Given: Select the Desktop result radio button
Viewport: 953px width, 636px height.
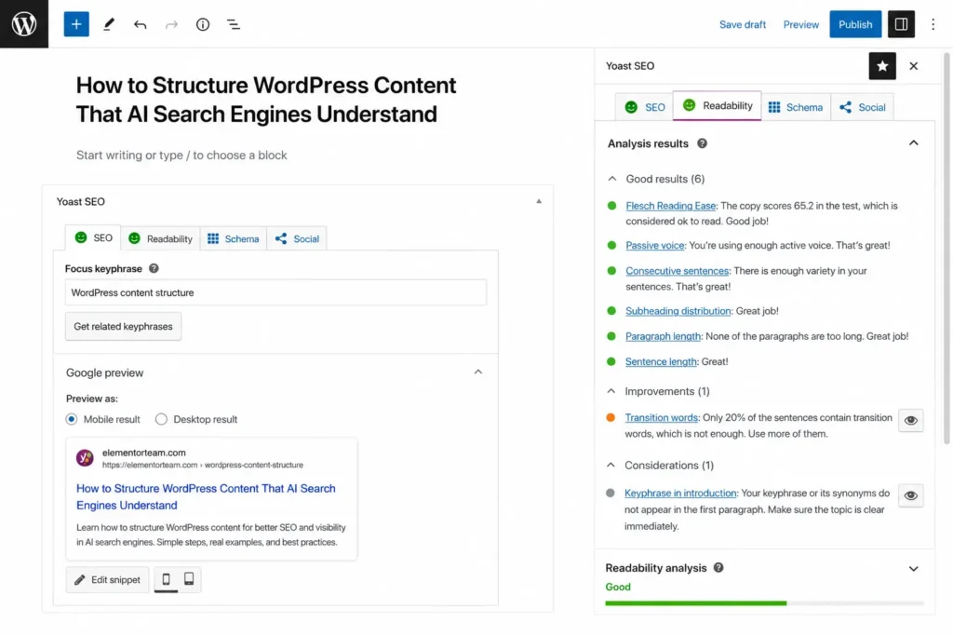Looking at the screenshot, I should [161, 419].
